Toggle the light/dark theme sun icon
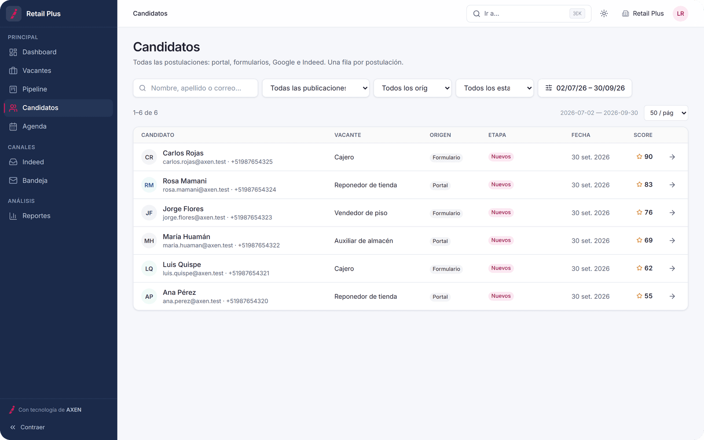Image resolution: width=704 pixels, height=440 pixels. click(x=604, y=14)
